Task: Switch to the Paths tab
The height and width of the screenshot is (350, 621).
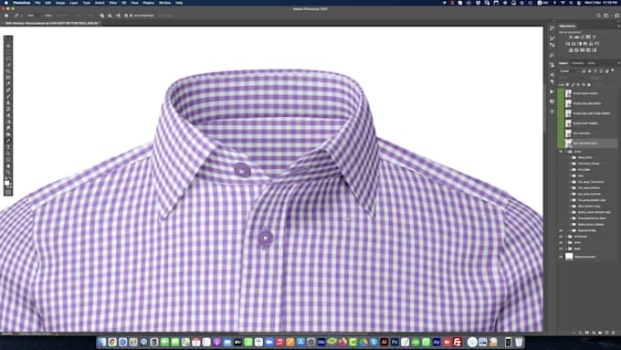Action: pyautogui.click(x=591, y=63)
